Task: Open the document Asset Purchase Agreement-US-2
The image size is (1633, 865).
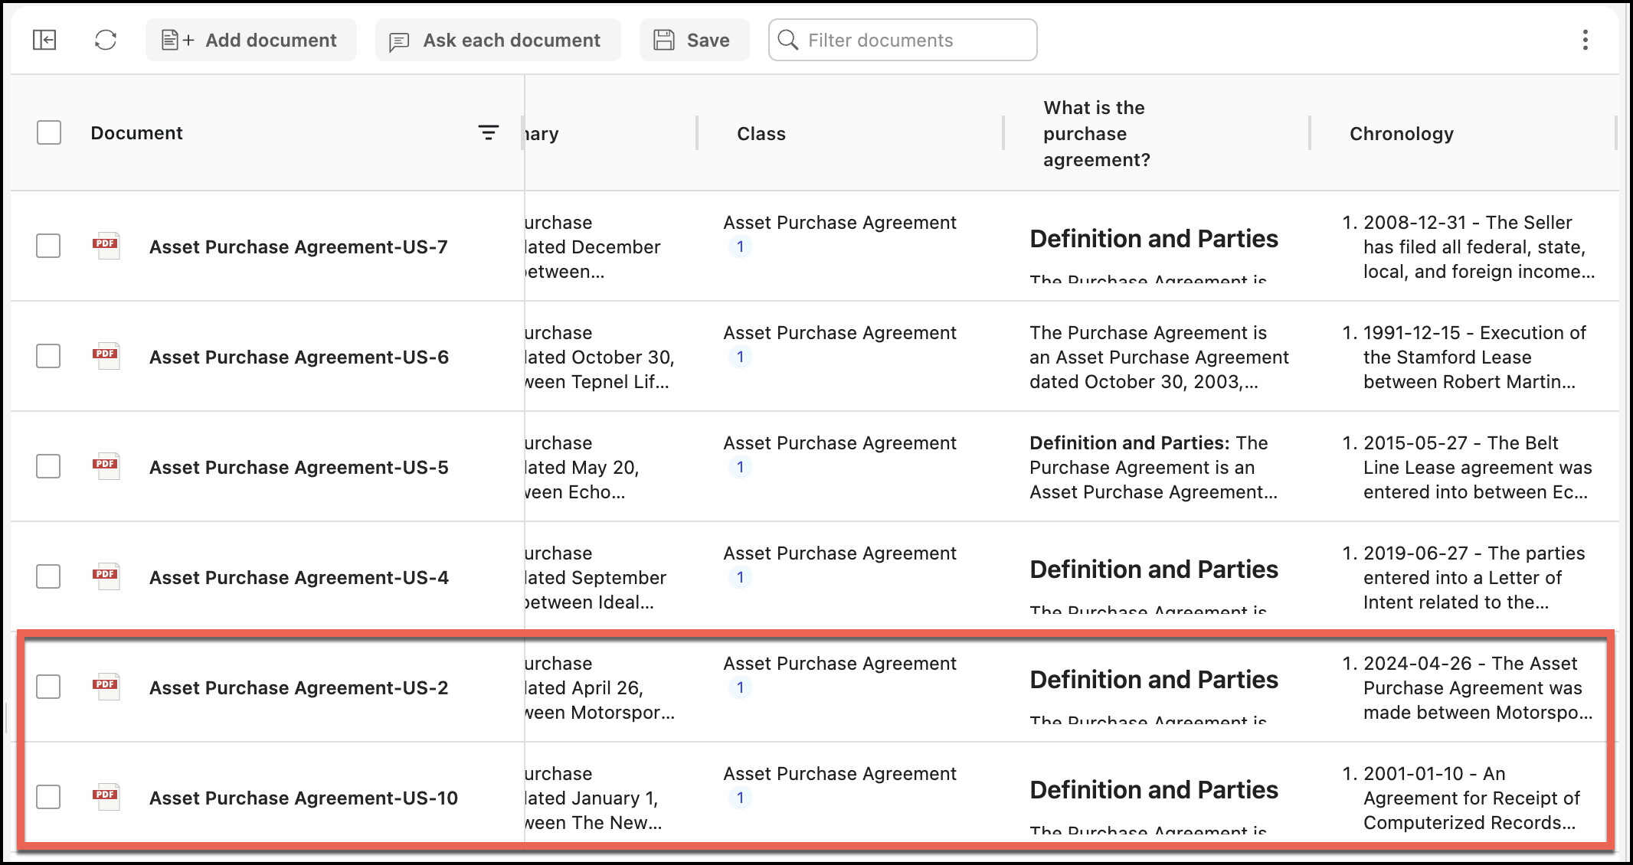Action: click(299, 687)
